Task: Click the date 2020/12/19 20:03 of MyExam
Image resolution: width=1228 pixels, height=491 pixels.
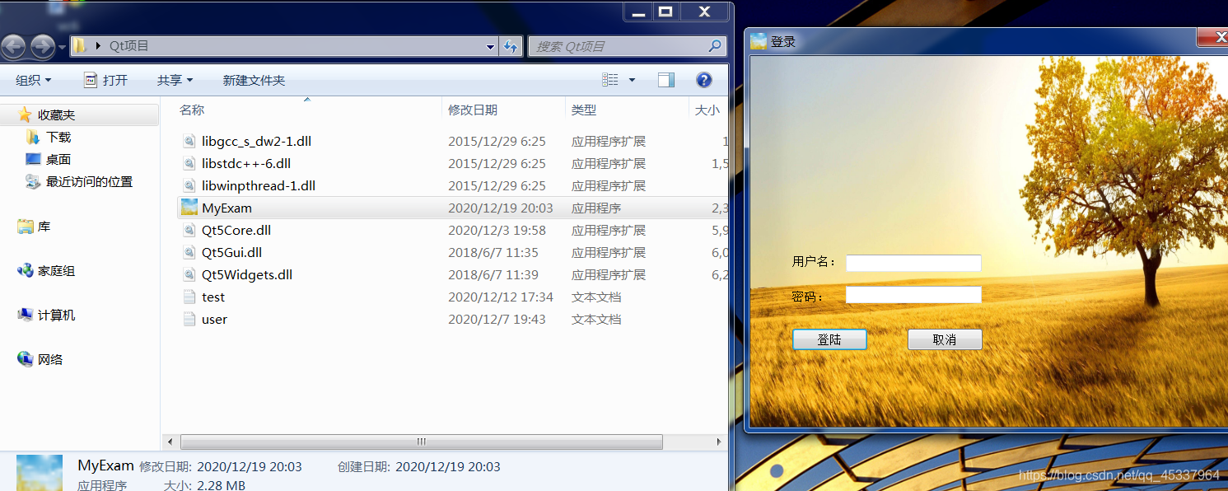Action: [501, 208]
